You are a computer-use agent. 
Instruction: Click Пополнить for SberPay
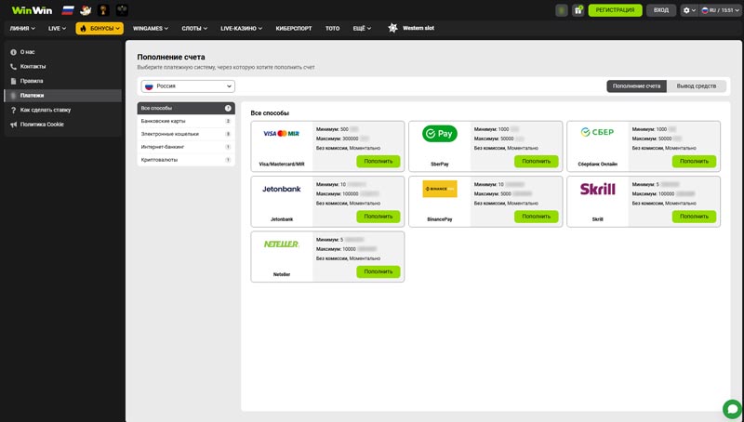click(537, 161)
